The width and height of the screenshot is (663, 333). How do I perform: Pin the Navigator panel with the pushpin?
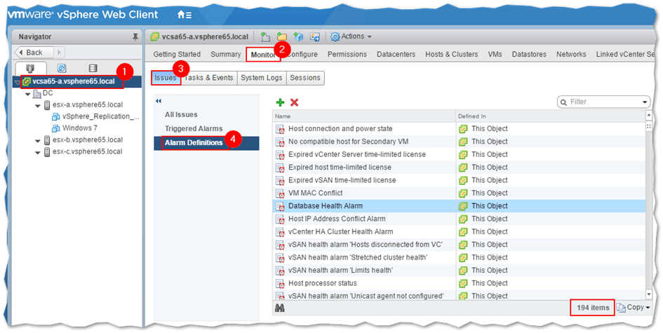point(135,37)
